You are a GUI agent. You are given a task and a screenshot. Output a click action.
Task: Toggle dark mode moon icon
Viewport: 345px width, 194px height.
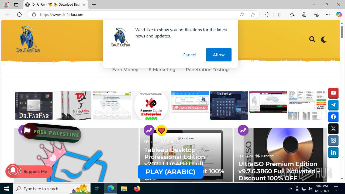pyautogui.click(x=324, y=40)
